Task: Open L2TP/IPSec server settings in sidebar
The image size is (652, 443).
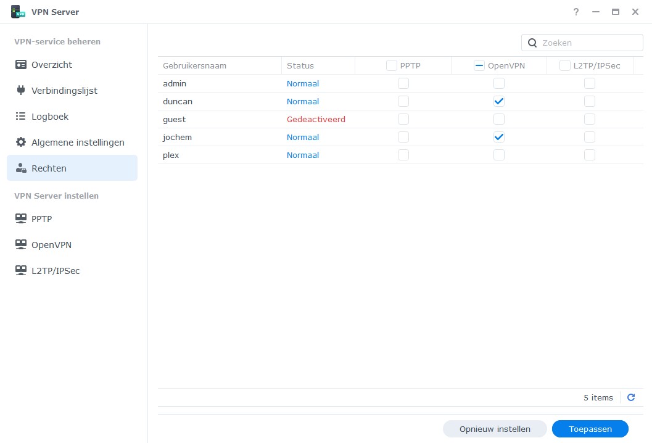Action: coord(72,270)
